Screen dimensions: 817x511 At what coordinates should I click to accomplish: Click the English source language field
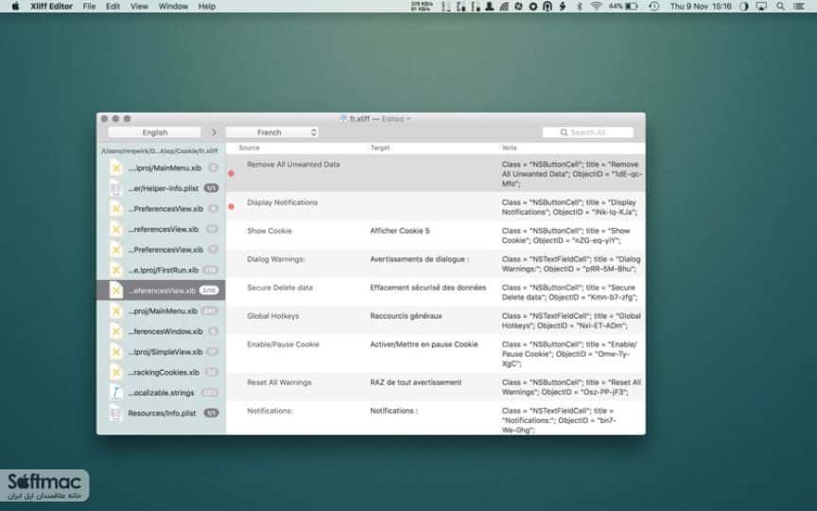coord(155,132)
